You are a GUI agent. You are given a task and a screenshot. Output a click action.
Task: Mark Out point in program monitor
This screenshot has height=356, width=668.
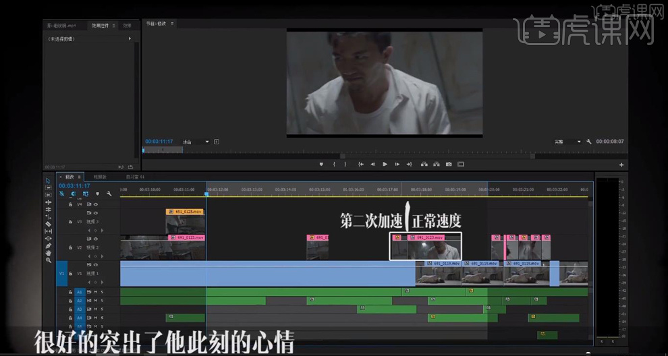[x=345, y=164]
